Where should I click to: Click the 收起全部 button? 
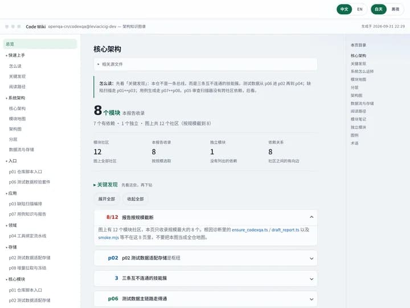coord(135,199)
